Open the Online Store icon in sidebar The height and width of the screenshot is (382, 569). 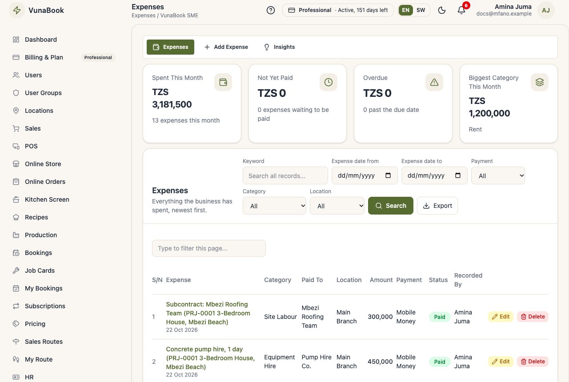[16, 164]
